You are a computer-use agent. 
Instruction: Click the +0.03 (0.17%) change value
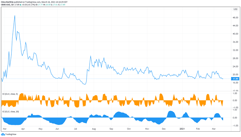point(28,5)
